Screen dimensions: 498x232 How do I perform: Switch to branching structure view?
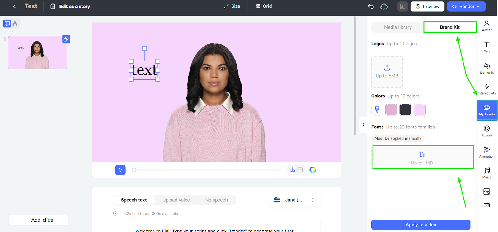point(15,24)
